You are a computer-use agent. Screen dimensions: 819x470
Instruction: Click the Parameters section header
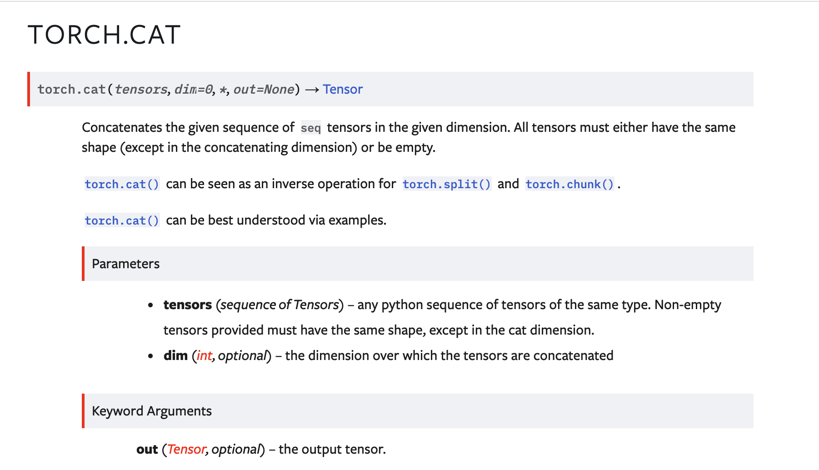click(x=126, y=264)
